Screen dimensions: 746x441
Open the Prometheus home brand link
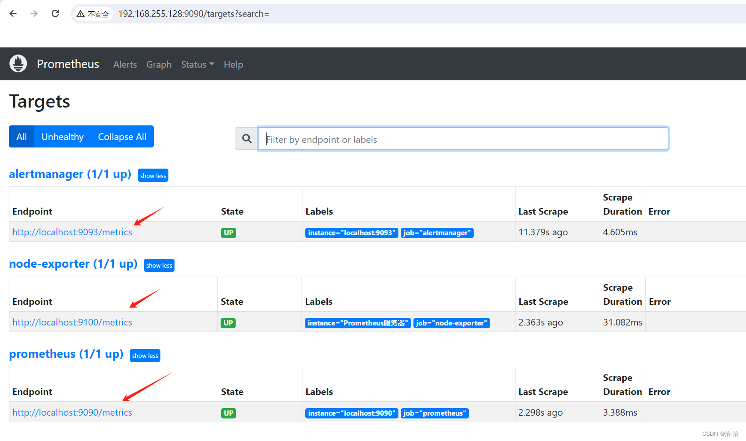point(68,64)
